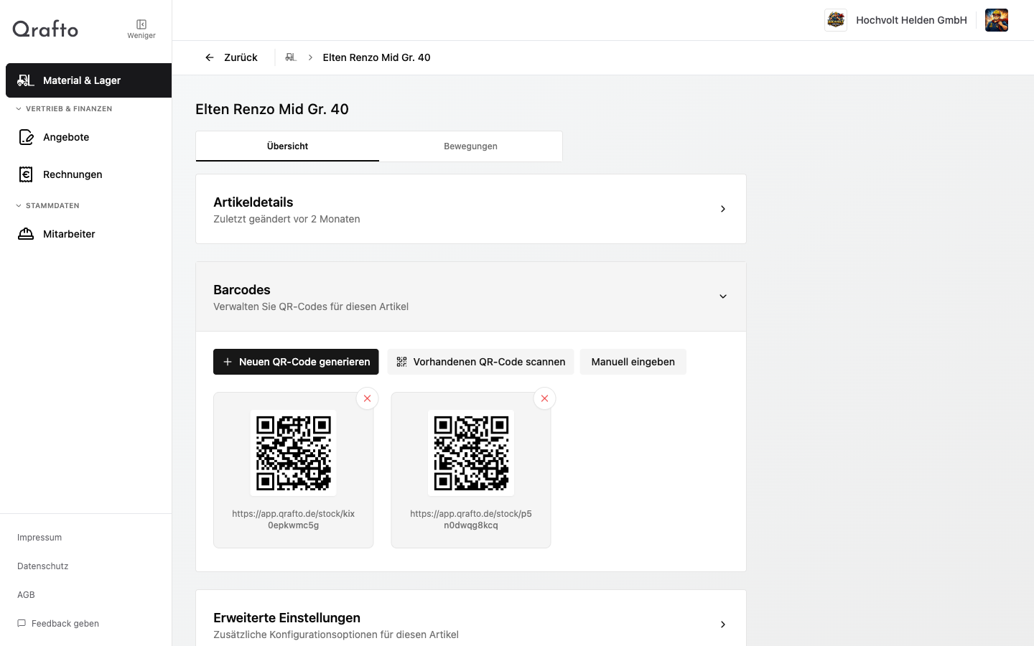Click the Manuell eingeben button
This screenshot has width=1034, height=646.
coord(633,362)
